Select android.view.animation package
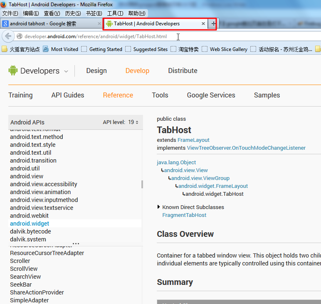Viewport: 321px width, 304px height. 40,192
